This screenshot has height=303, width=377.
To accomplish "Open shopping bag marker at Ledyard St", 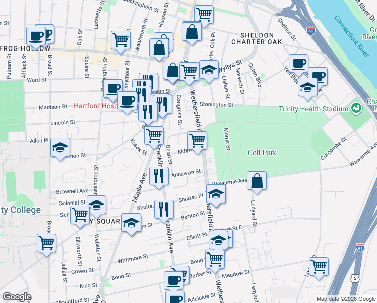I will point(257,181).
